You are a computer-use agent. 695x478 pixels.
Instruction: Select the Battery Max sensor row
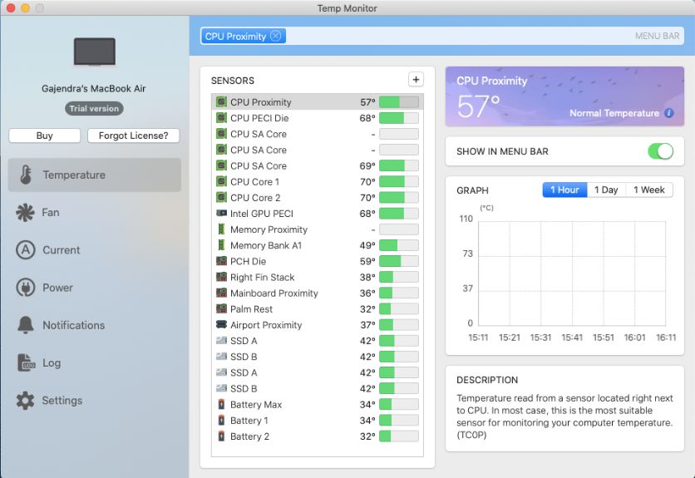click(x=318, y=404)
